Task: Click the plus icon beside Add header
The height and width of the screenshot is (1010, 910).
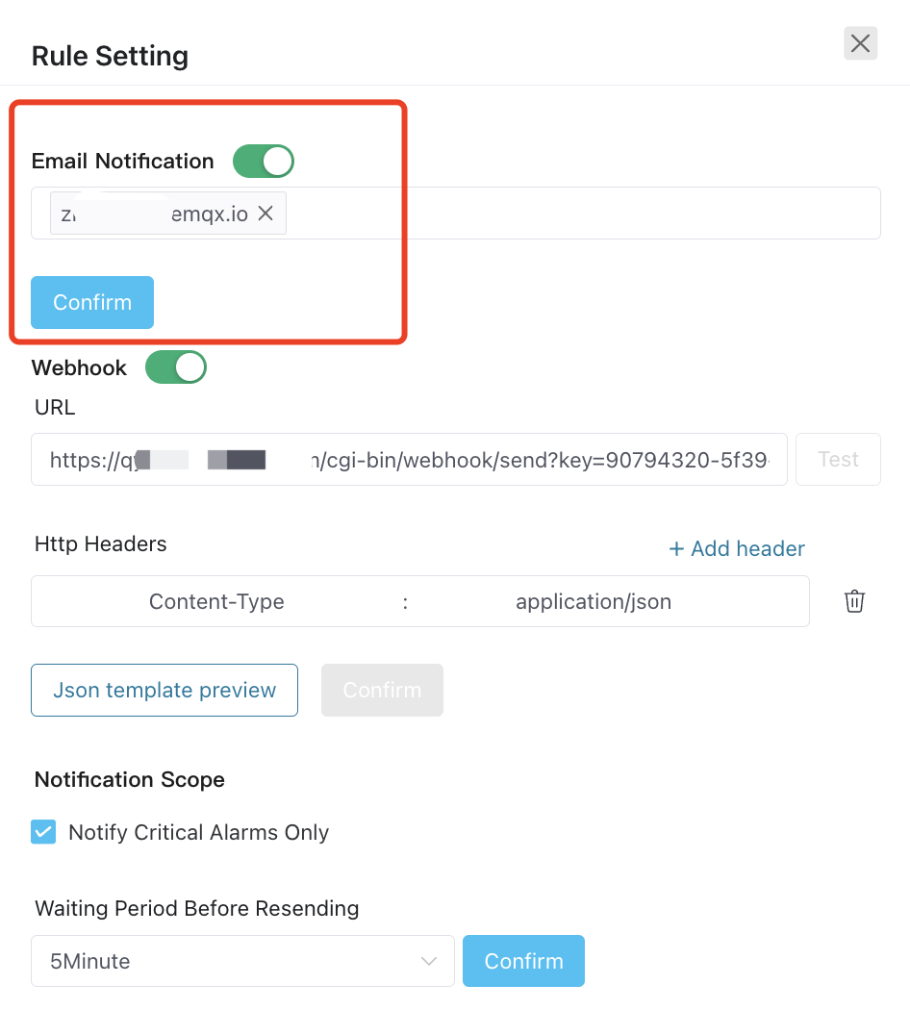Action: (676, 549)
